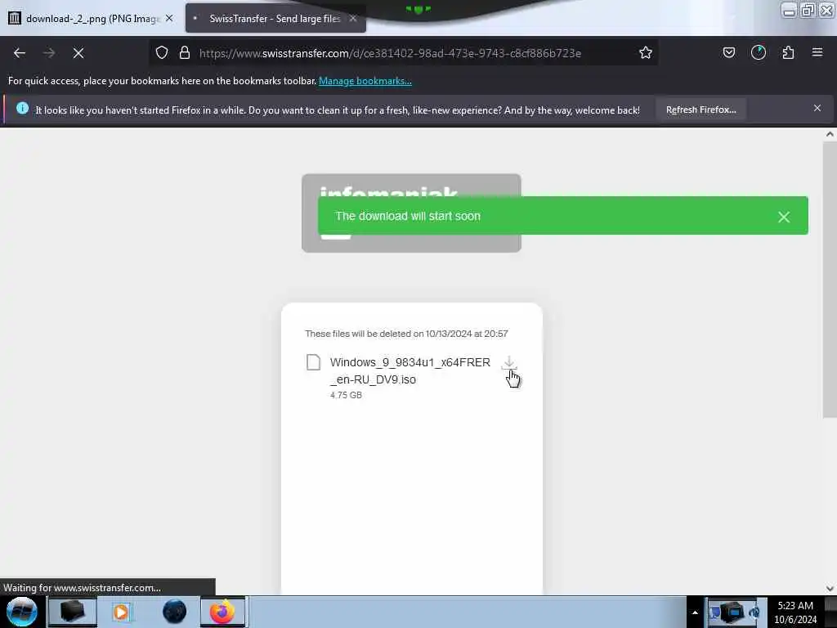
Task: Download the Windows_9 ISO file arrow icon
Action: (x=509, y=362)
